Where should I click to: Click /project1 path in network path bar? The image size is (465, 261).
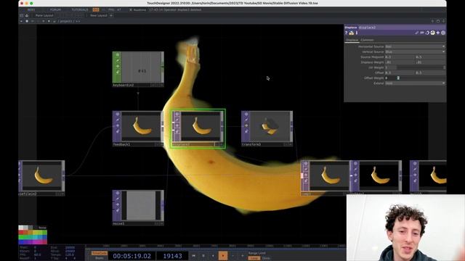[65, 21]
